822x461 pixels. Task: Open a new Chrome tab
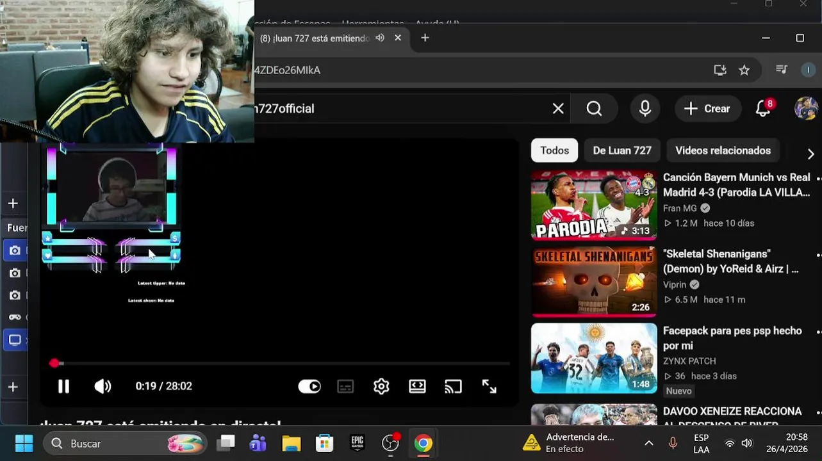425,38
